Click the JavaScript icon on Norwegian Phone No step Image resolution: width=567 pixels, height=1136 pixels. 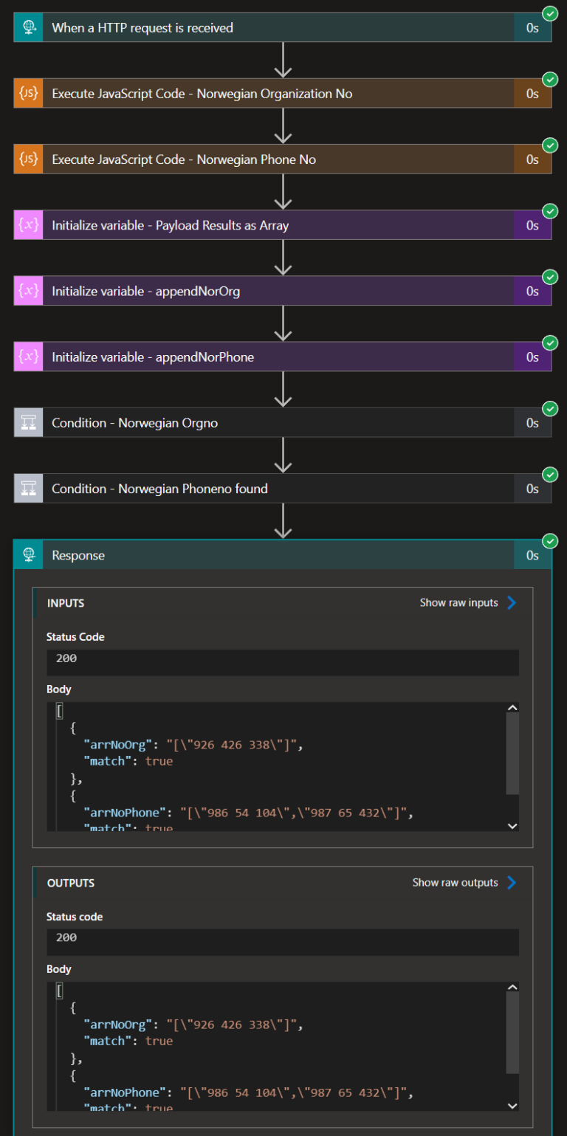tap(27, 159)
